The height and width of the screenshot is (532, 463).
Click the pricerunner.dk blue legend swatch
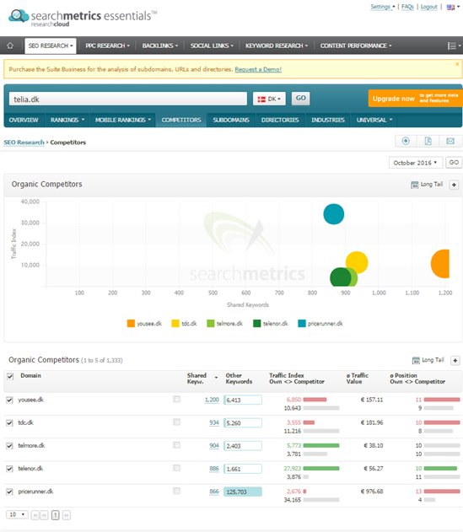coord(302,324)
